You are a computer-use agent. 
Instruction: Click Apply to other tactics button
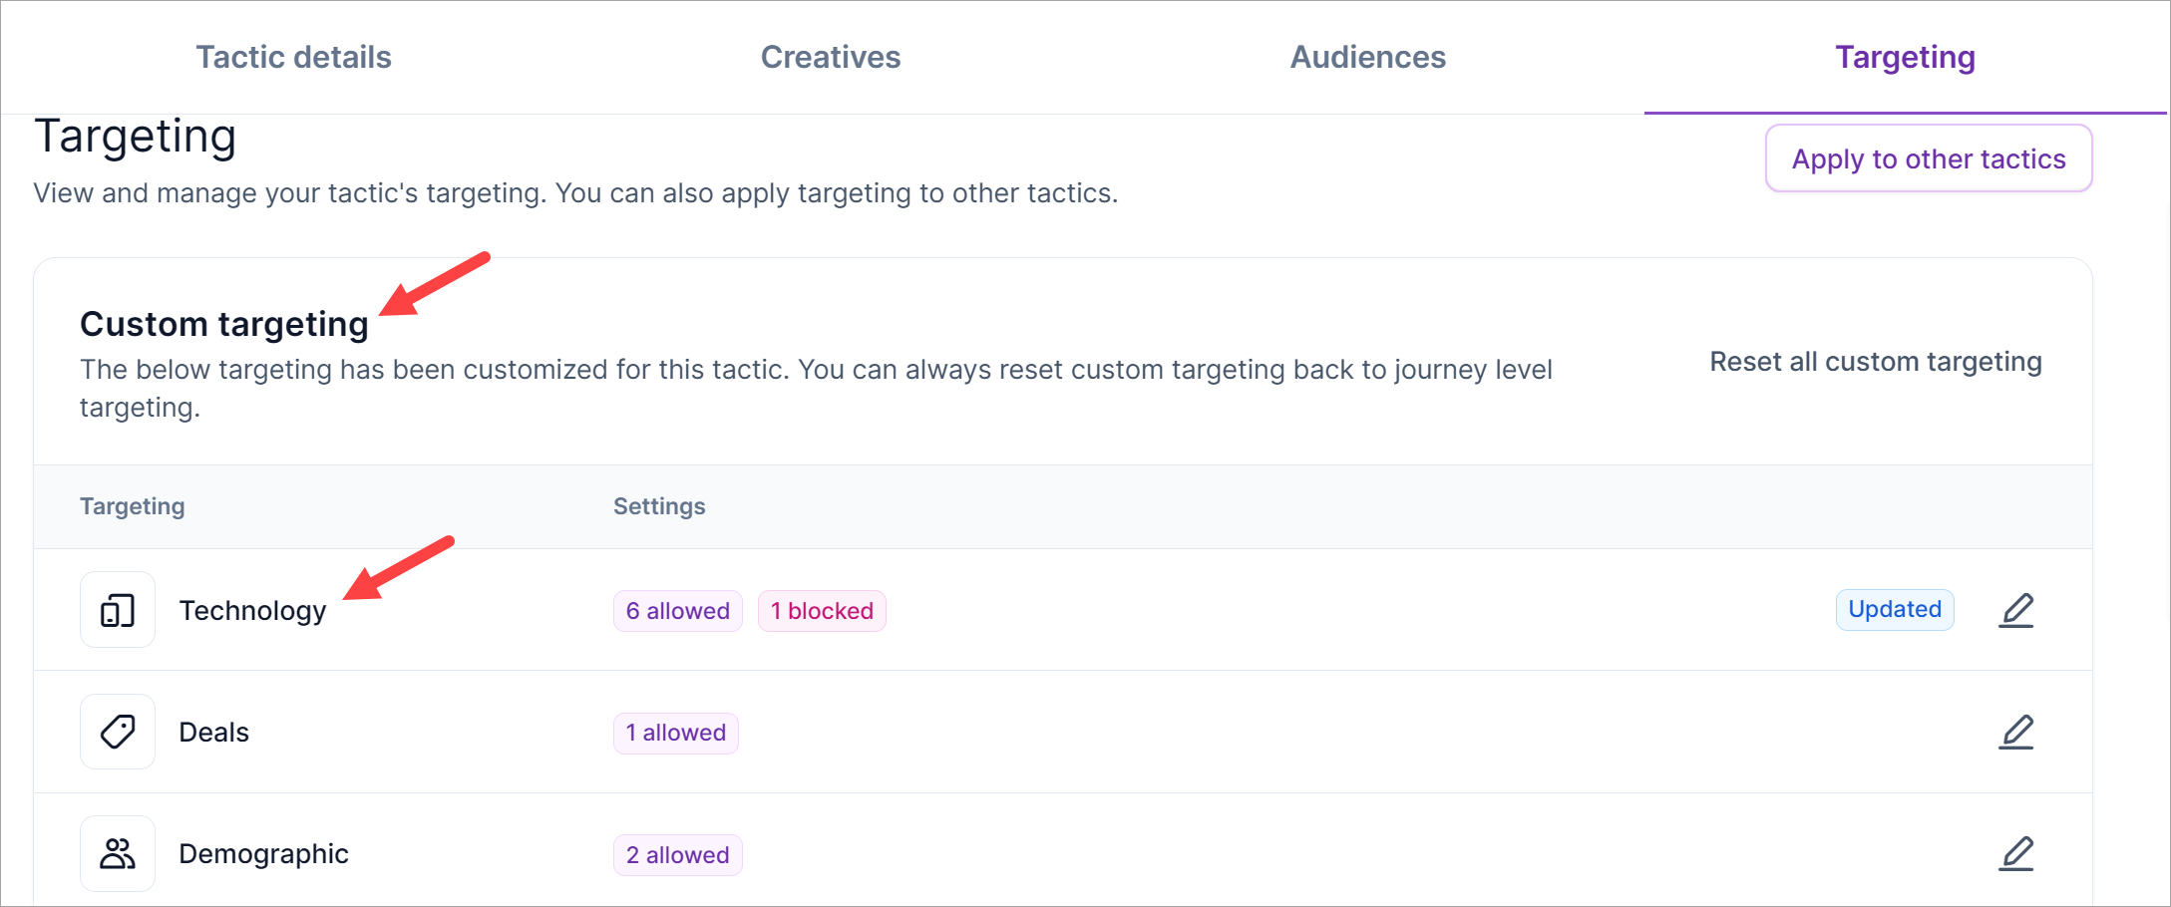(x=1928, y=158)
